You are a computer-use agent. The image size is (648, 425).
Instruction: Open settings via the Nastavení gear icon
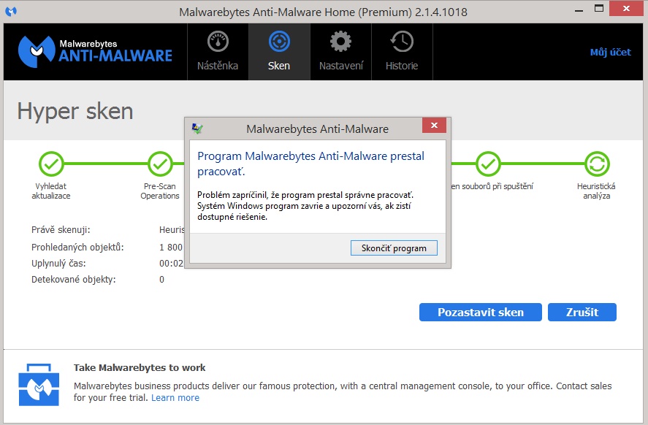340,42
